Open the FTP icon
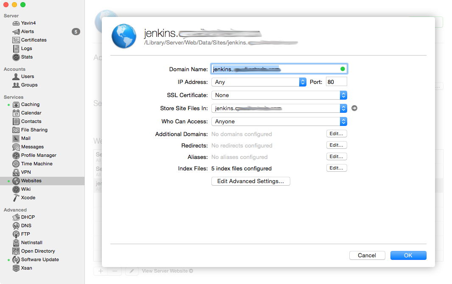The width and height of the screenshot is (452, 284). tap(16, 234)
